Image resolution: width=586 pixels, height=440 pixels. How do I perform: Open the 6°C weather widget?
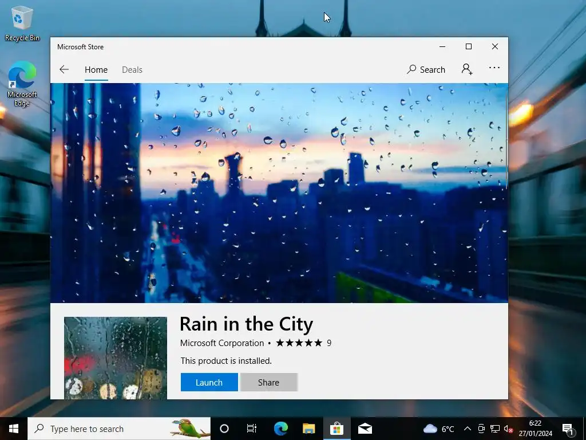(439, 429)
